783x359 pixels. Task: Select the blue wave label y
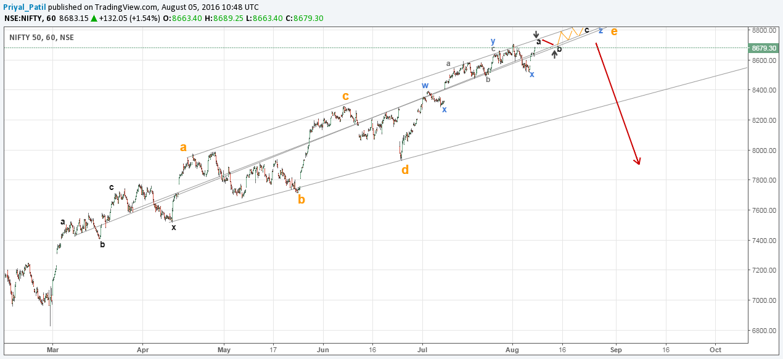pyautogui.click(x=493, y=41)
